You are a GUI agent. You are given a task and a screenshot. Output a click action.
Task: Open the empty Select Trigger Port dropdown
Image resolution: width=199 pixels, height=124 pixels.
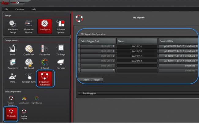click(98, 70)
